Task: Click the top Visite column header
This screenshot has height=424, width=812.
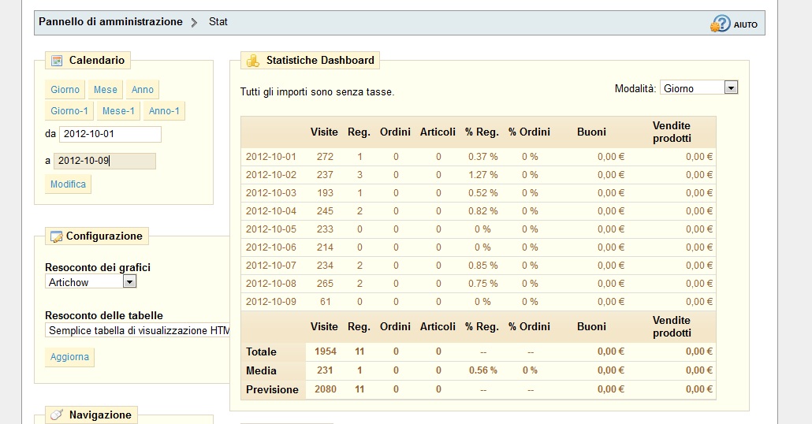Action: pyautogui.click(x=324, y=132)
